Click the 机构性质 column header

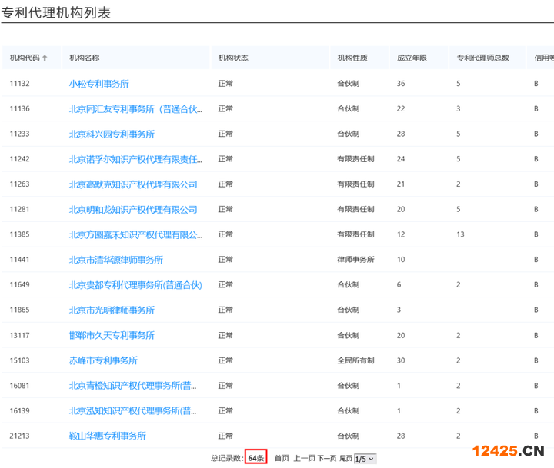point(352,58)
